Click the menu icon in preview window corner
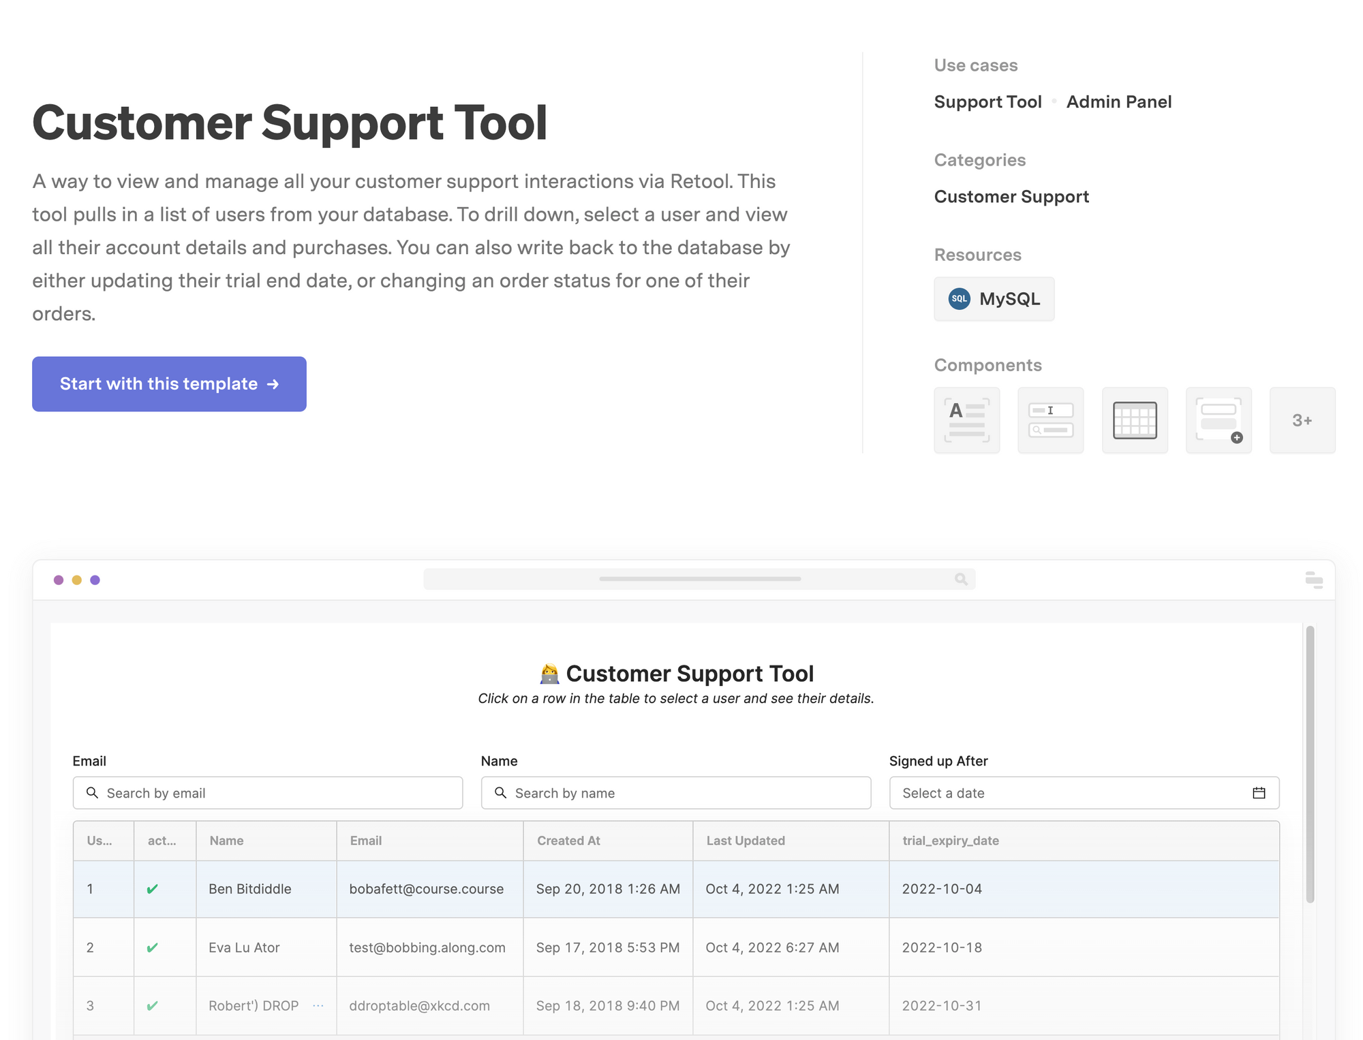This screenshot has height=1040, width=1363. click(x=1314, y=580)
